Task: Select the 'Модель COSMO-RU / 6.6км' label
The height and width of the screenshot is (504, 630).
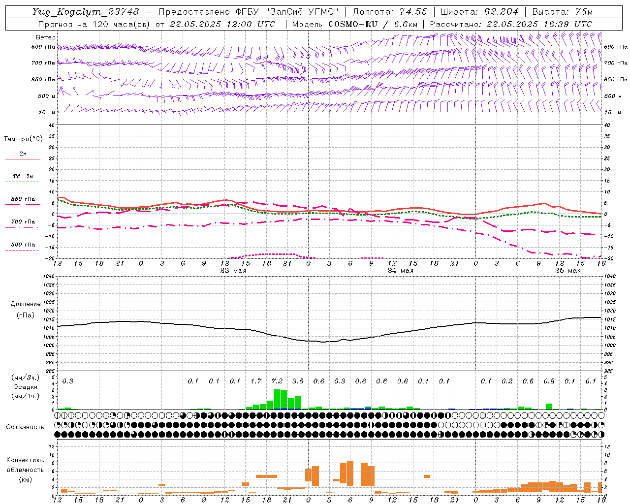Action: (355, 24)
